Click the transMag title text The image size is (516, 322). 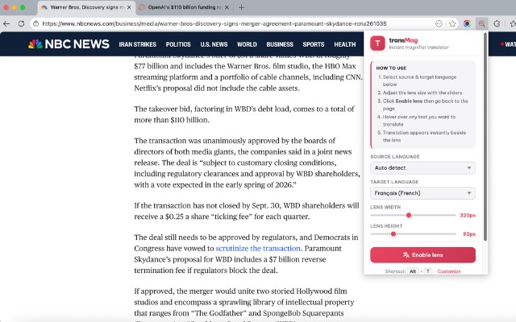tap(403, 40)
